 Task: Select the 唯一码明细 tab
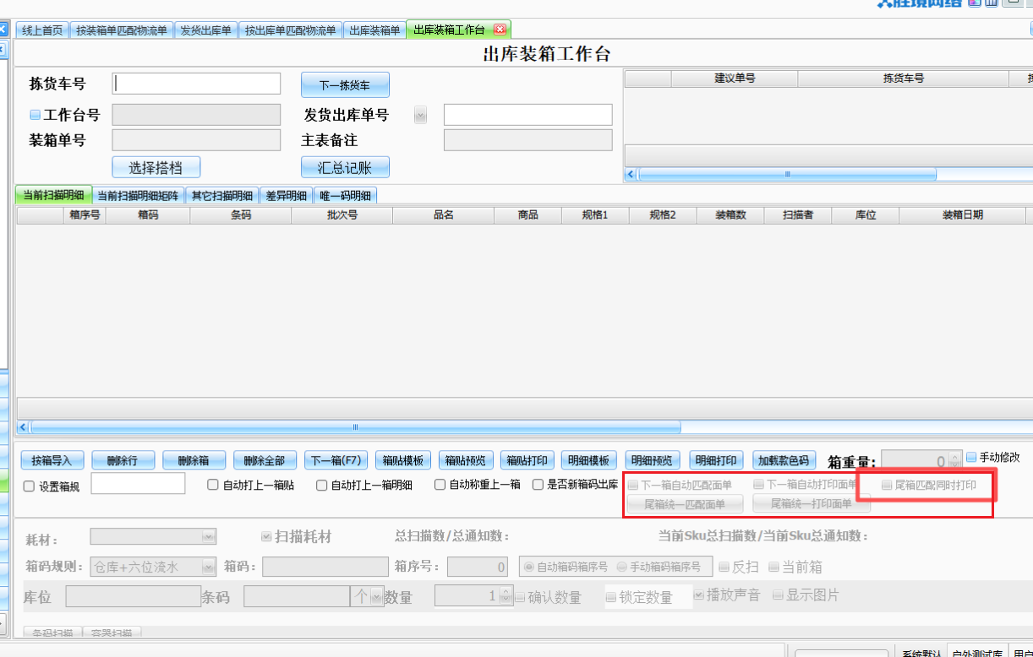[x=345, y=196]
